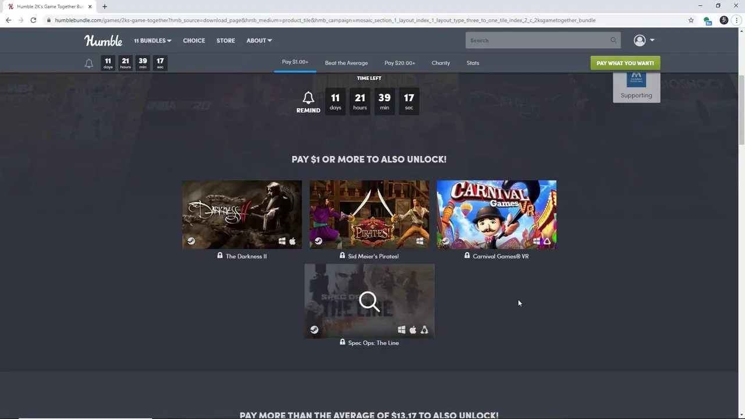
Task: Click the Steam icon on Spec Ops: The Line tile
Action: click(x=314, y=329)
